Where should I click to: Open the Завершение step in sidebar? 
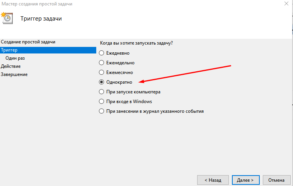pos(14,74)
